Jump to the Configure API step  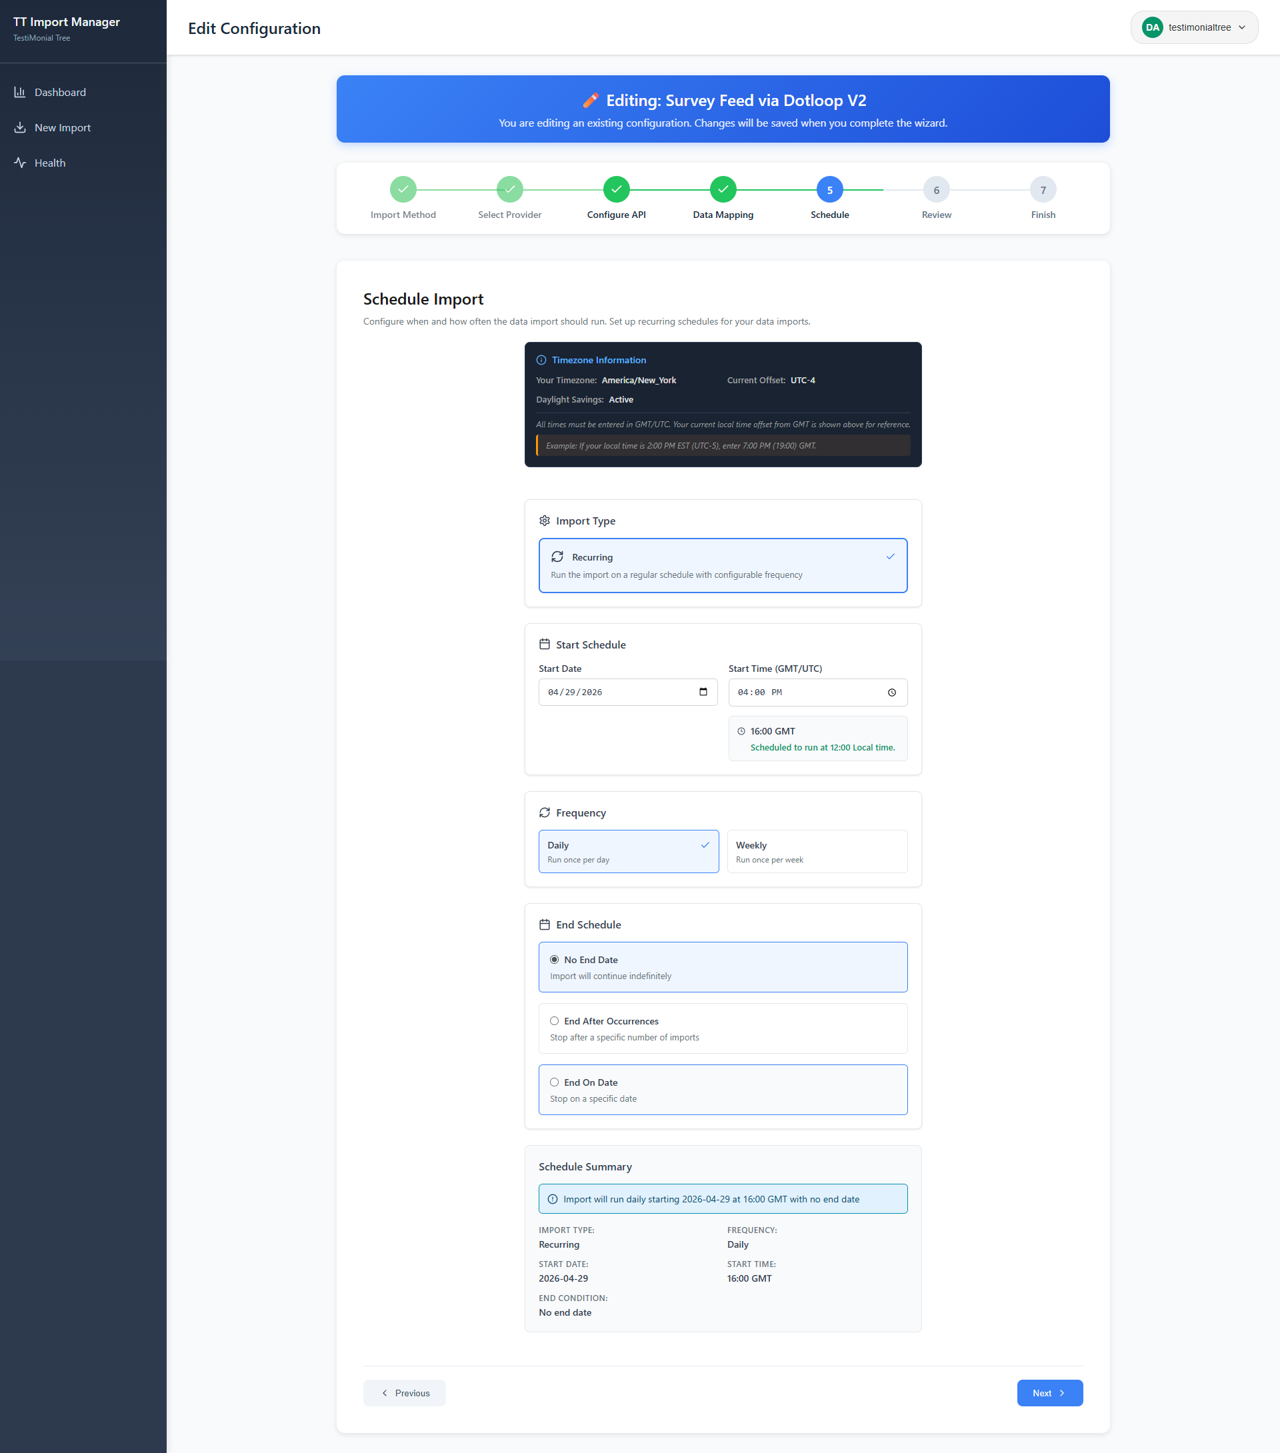(x=616, y=190)
